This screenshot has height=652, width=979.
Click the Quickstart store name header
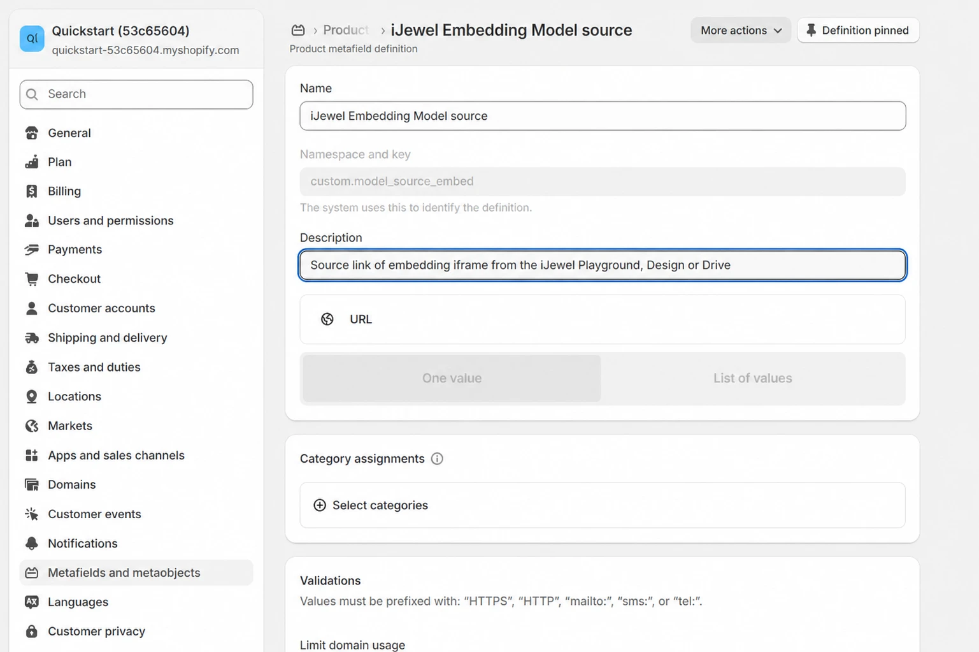click(x=120, y=31)
